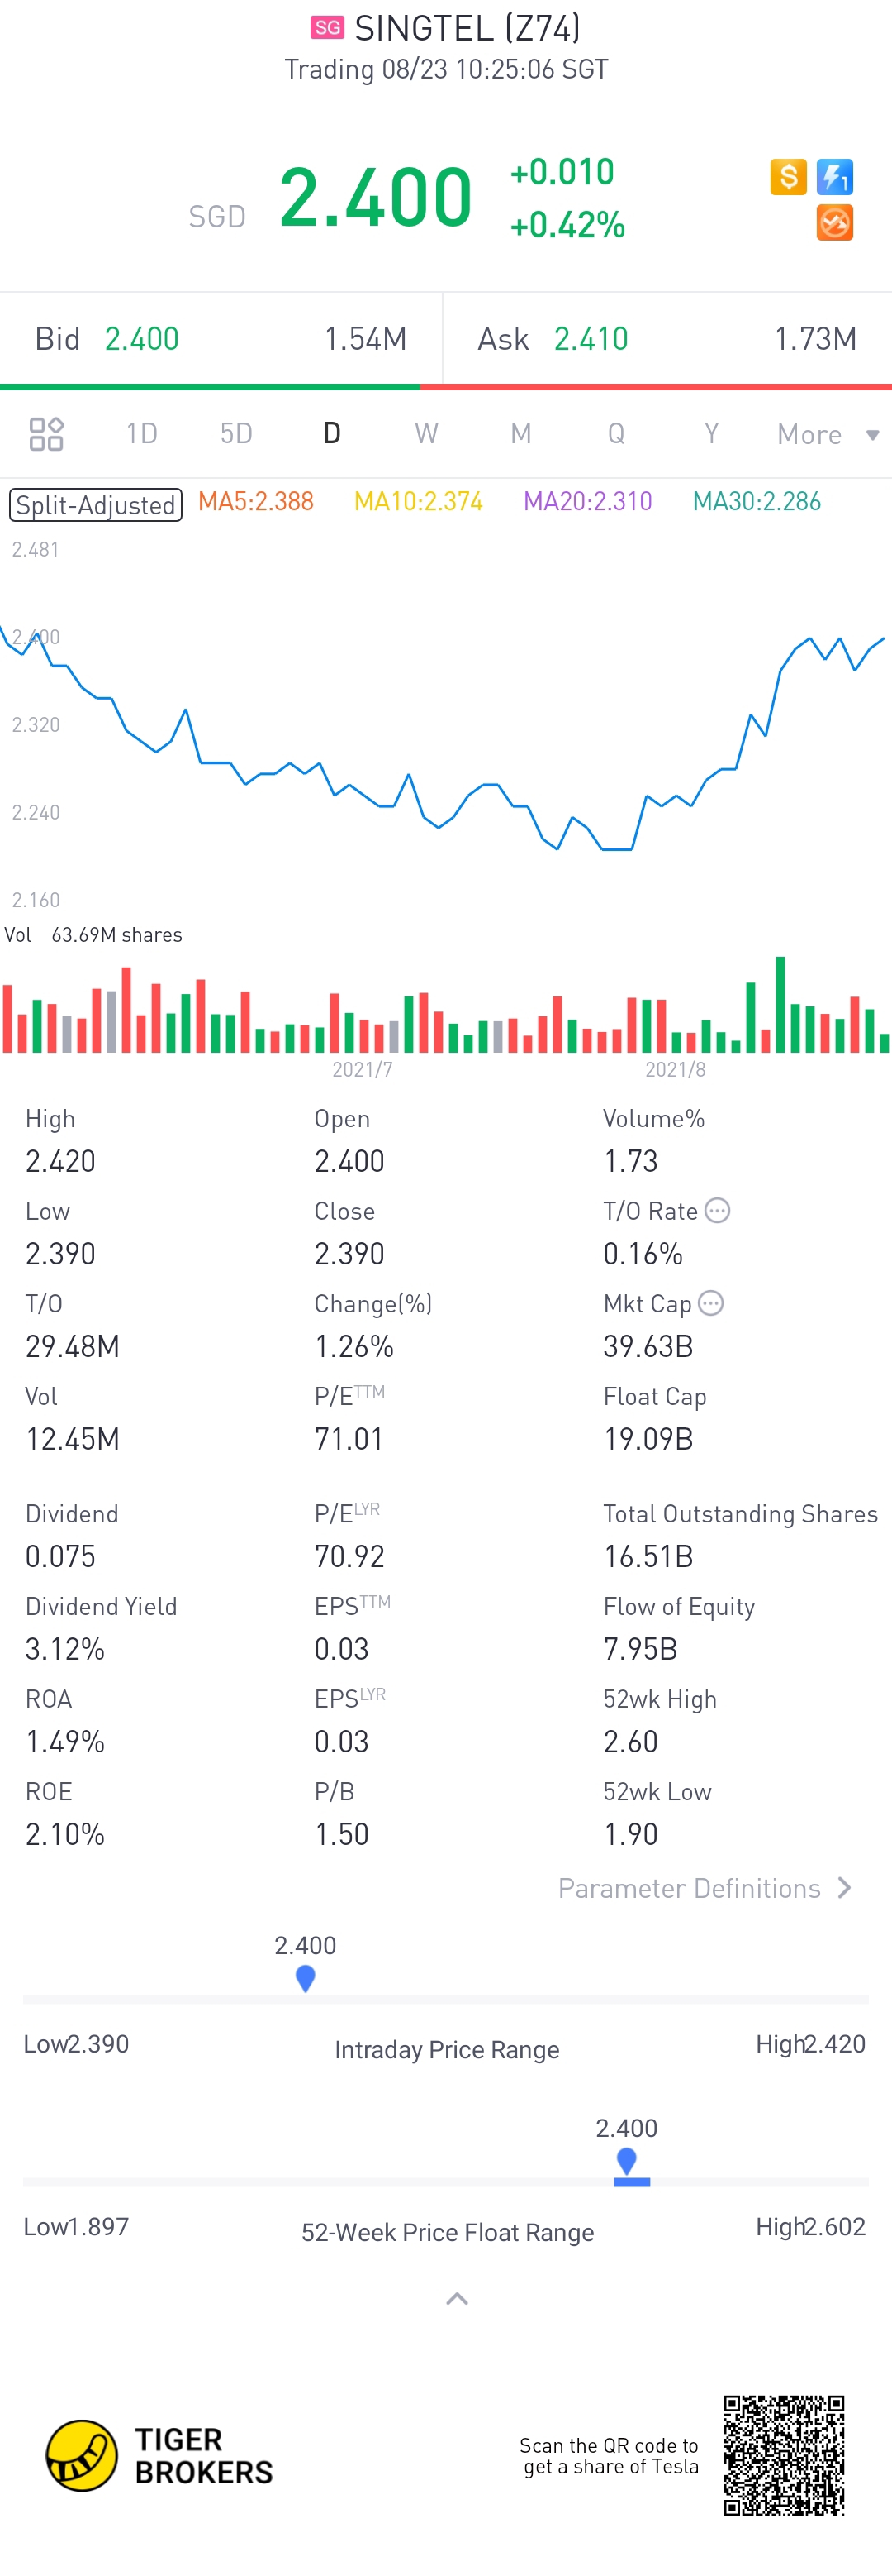Tap the Mkt Cap info bubble
This screenshot has width=892, height=2576.
coord(710,1303)
